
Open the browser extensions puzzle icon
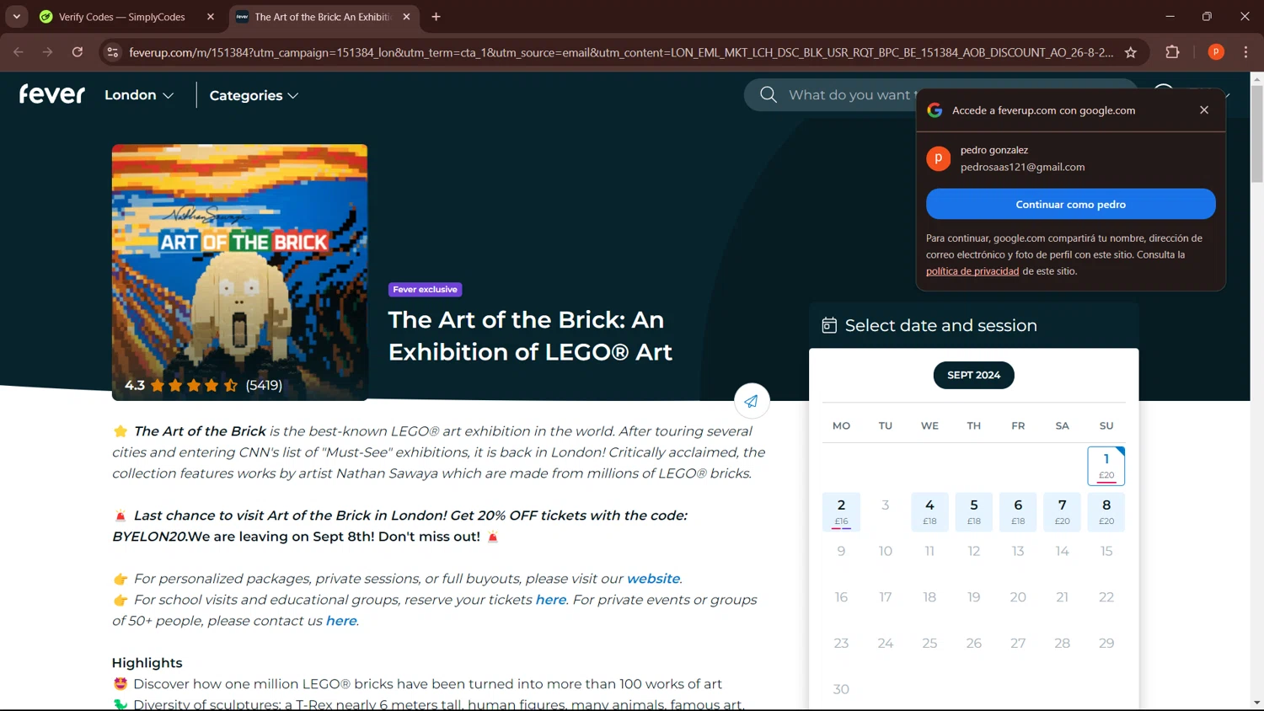click(x=1172, y=52)
